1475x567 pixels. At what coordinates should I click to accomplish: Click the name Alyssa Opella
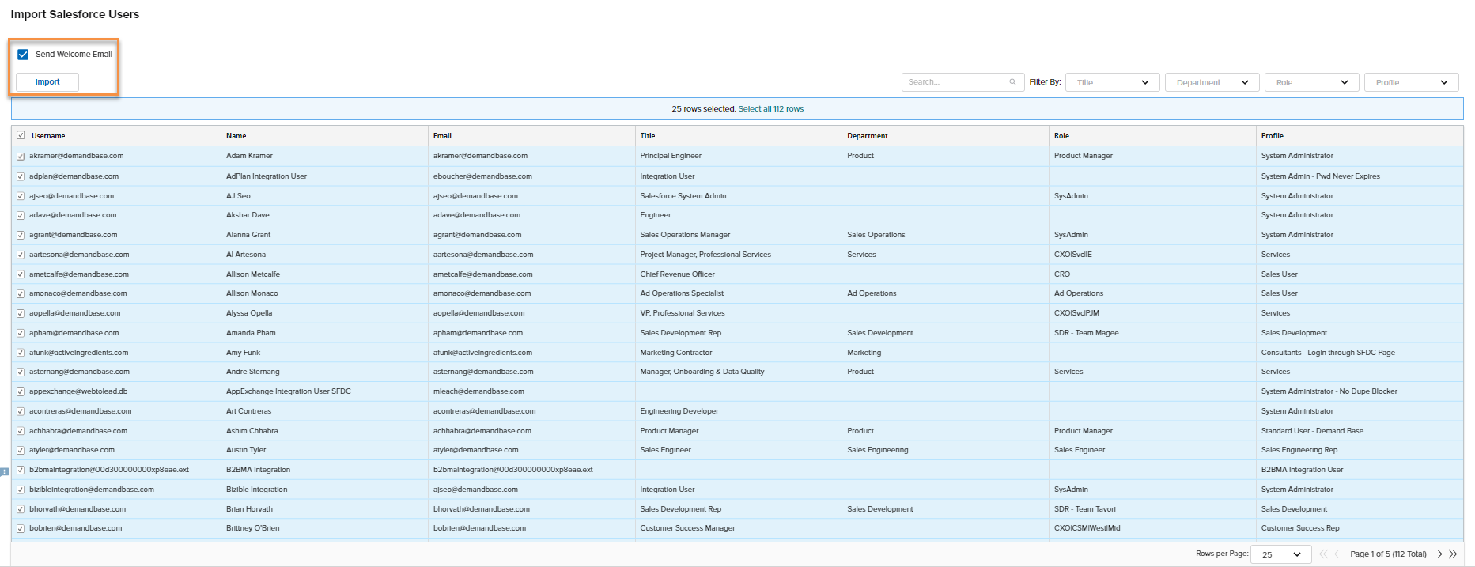pos(249,313)
